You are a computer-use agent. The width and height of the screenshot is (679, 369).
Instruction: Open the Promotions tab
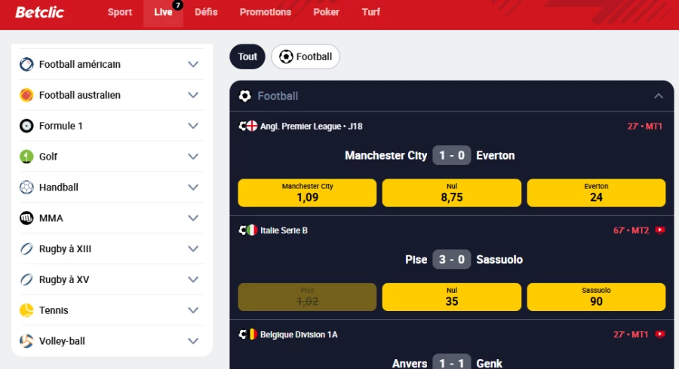tap(265, 12)
